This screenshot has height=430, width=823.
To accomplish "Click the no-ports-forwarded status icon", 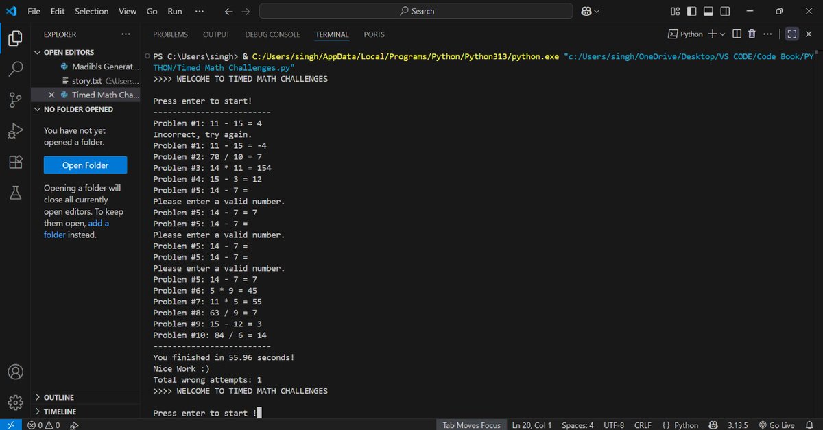I will point(74,425).
